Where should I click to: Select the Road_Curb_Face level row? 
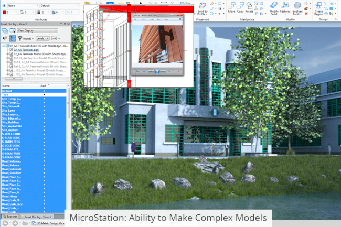click(34, 204)
